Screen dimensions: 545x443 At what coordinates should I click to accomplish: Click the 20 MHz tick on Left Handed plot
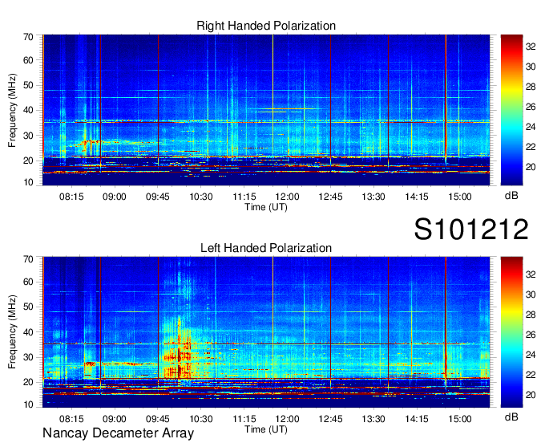(x=28, y=382)
